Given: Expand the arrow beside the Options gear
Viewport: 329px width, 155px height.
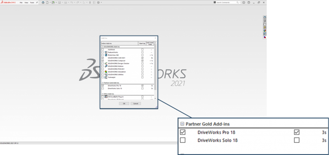Looking at the screenshot, I should (101, 3).
